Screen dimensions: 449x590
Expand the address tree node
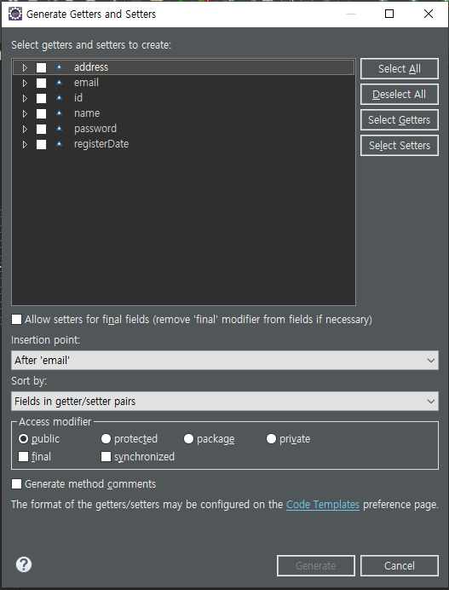(25, 67)
